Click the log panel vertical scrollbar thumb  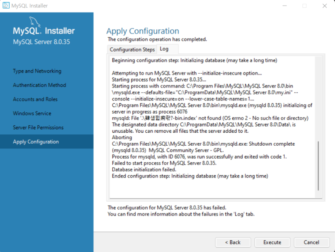(x=318, y=166)
